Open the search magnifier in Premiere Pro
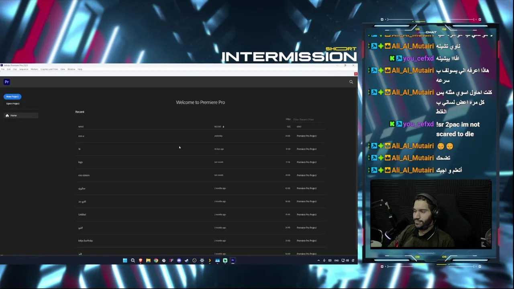This screenshot has height=289, width=514. pos(351,82)
